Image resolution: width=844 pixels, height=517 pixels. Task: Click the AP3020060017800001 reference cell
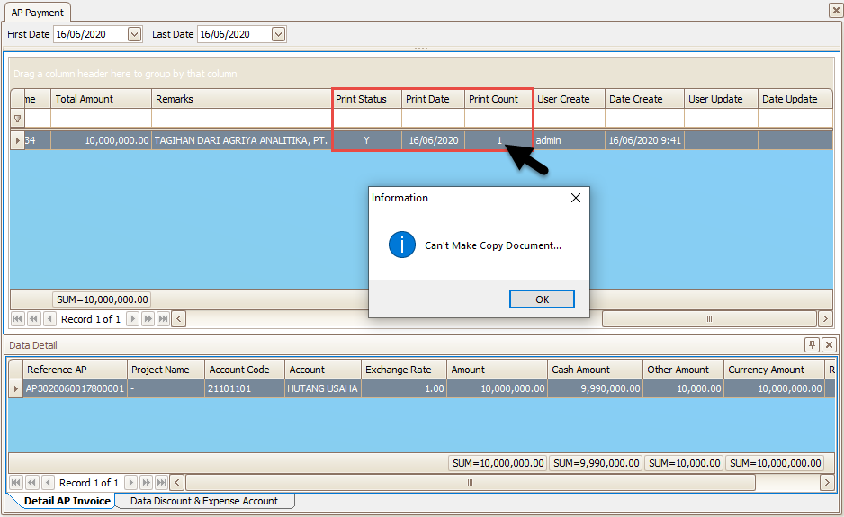coord(75,388)
